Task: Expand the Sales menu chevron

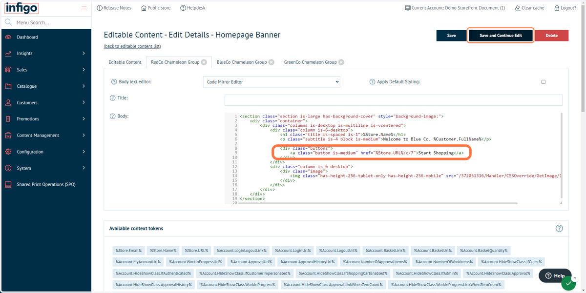Action: pos(84,70)
